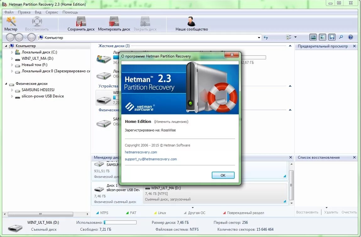Open Наше сообщество community icon

[192, 21]
